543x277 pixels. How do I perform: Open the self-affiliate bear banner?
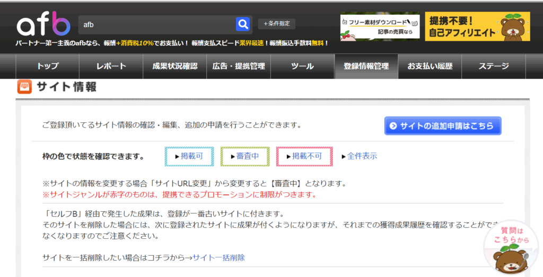[x=477, y=26]
